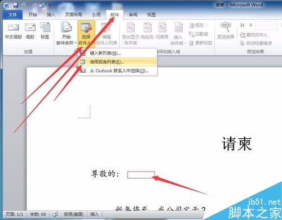
Task: Click the 匹配域 (Match Fields) button
Action: tap(199, 34)
